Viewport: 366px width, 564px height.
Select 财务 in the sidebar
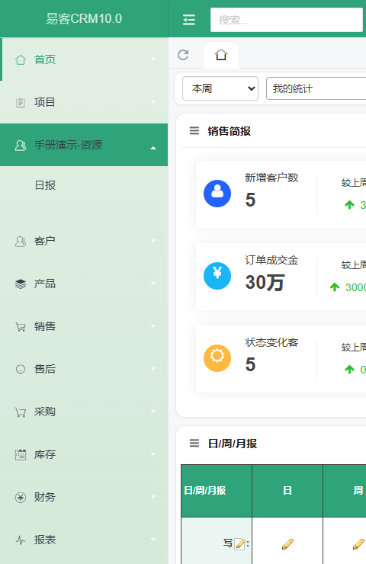pyautogui.click(x=84, y=497)
